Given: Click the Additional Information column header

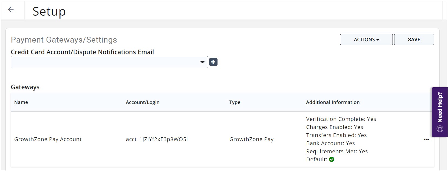Looking at the screenshot, I should (333, 102).
